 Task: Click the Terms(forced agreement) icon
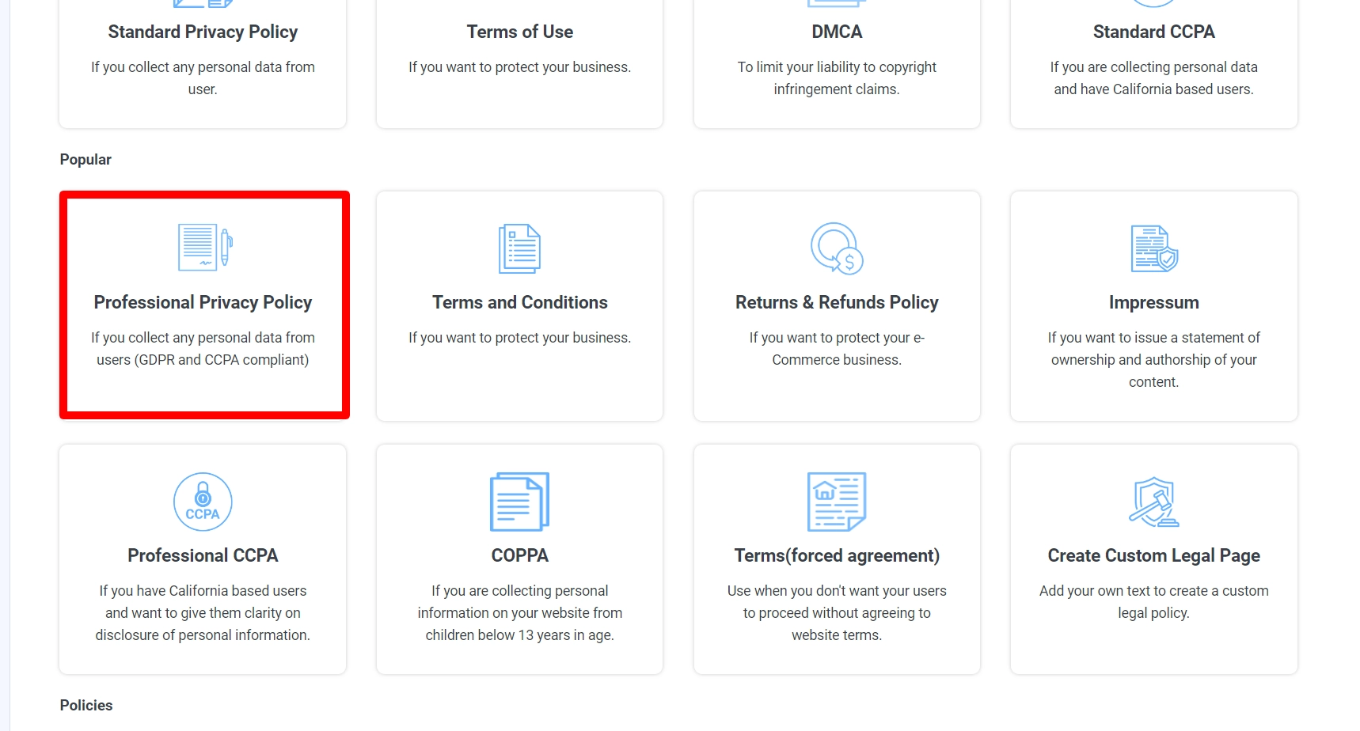tap(837, 502)
